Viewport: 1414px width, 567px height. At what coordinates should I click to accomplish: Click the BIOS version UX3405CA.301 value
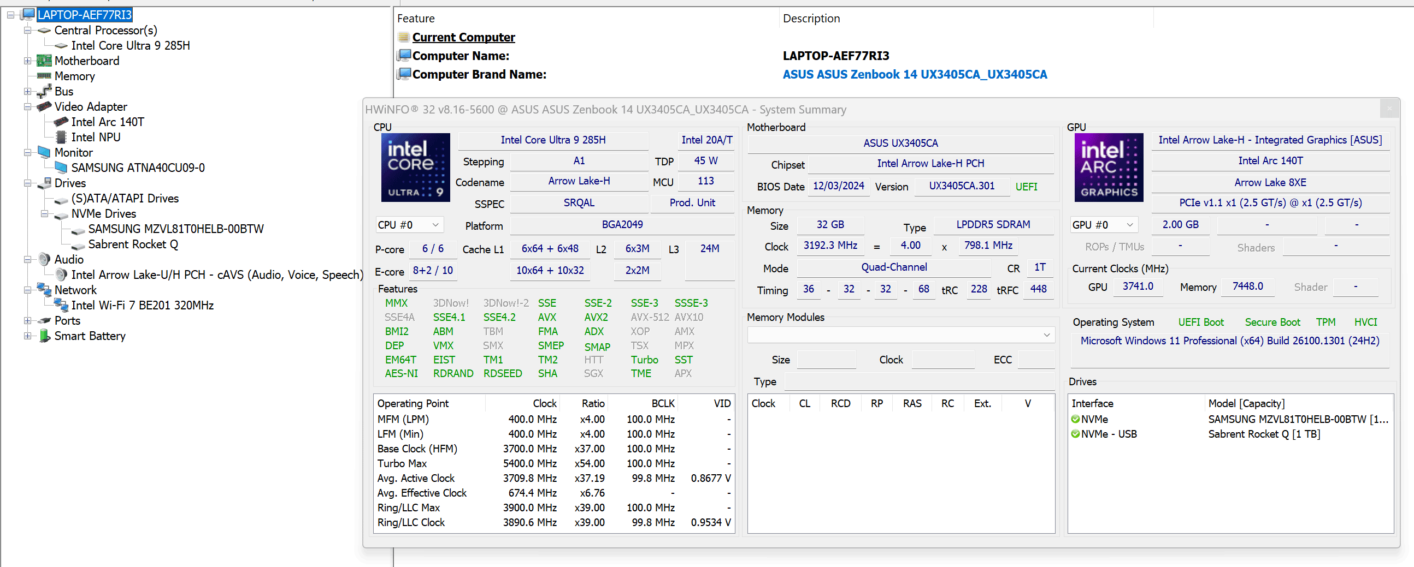(961, 186)
